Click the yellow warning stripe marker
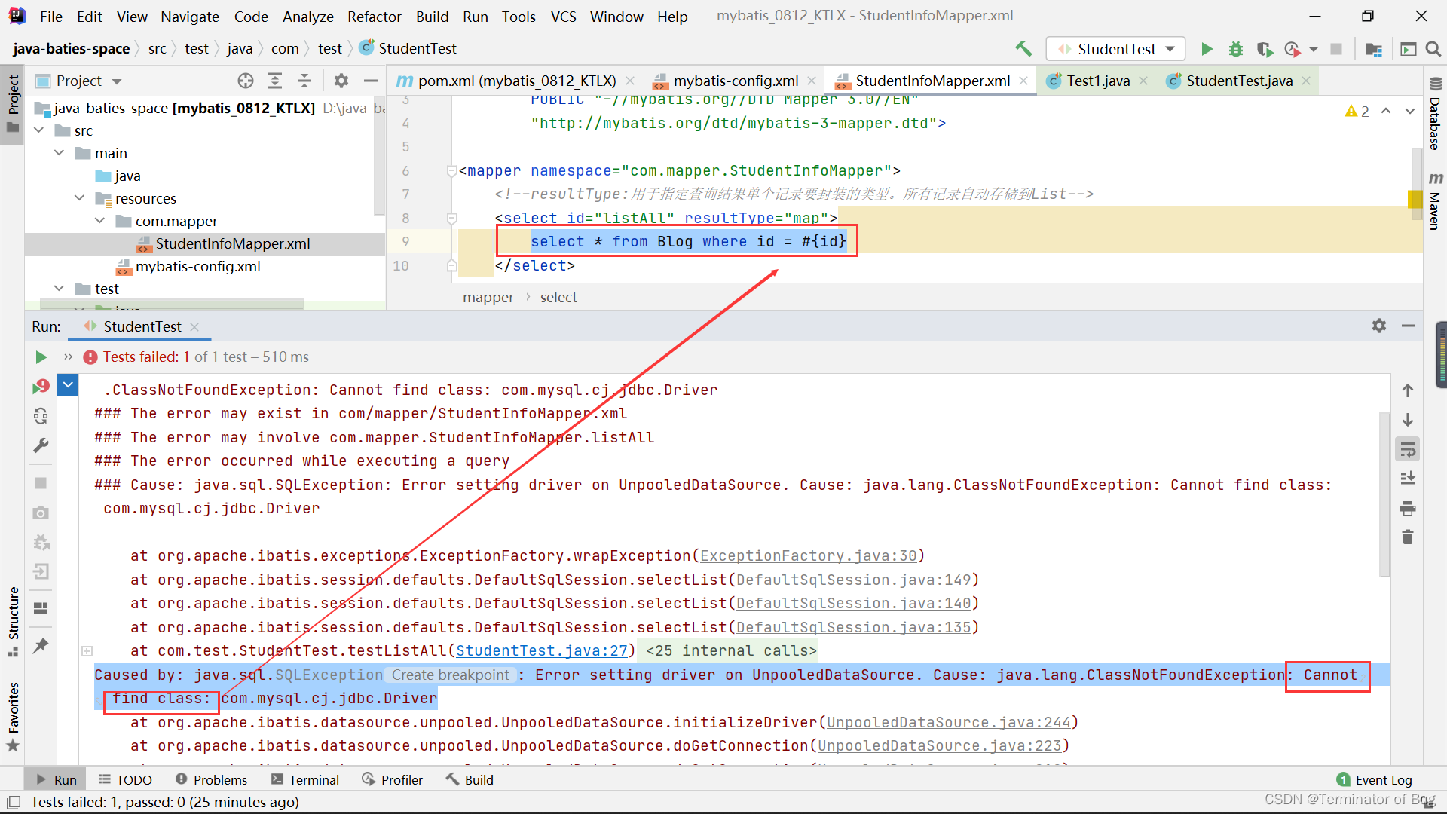This screenshot has width=1447, height=814. [1415, 199]
